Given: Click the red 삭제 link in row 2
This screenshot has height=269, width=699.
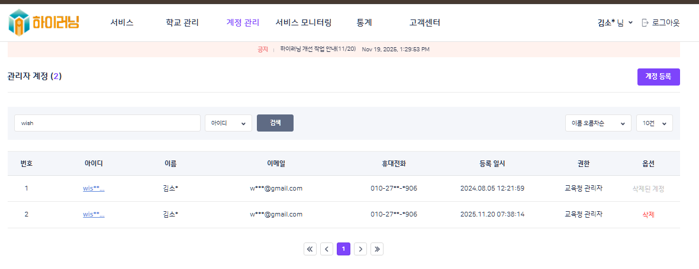Looking at the screenshot, I should pos(648,214).
